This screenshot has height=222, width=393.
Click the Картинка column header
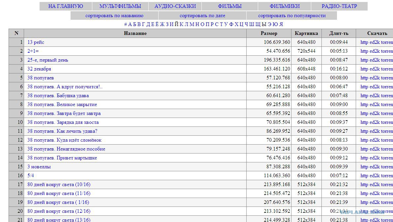coord(306,33)
